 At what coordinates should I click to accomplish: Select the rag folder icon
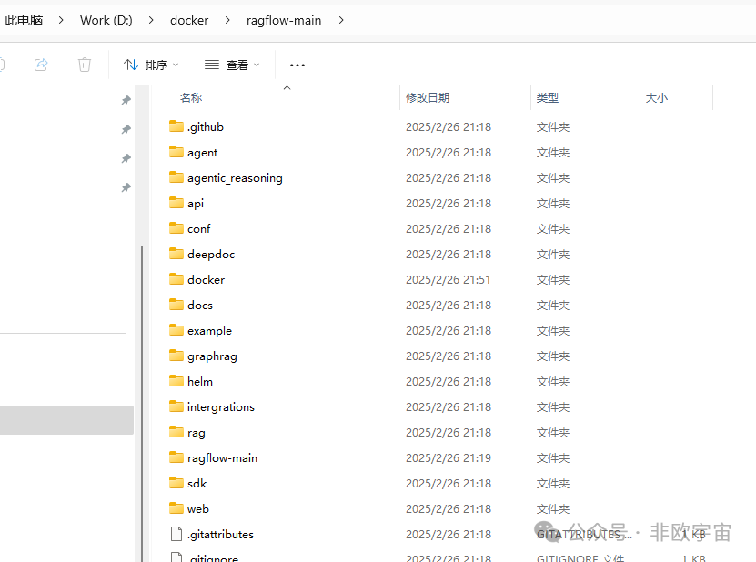pyautogui.click(x=176, y=432)
